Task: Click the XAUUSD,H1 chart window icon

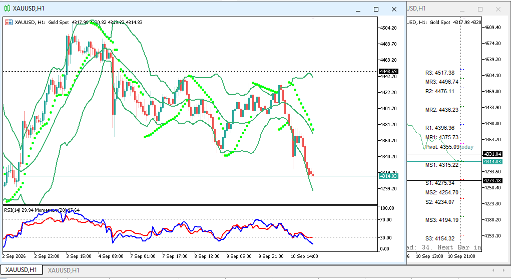Action: pos(7,9)
